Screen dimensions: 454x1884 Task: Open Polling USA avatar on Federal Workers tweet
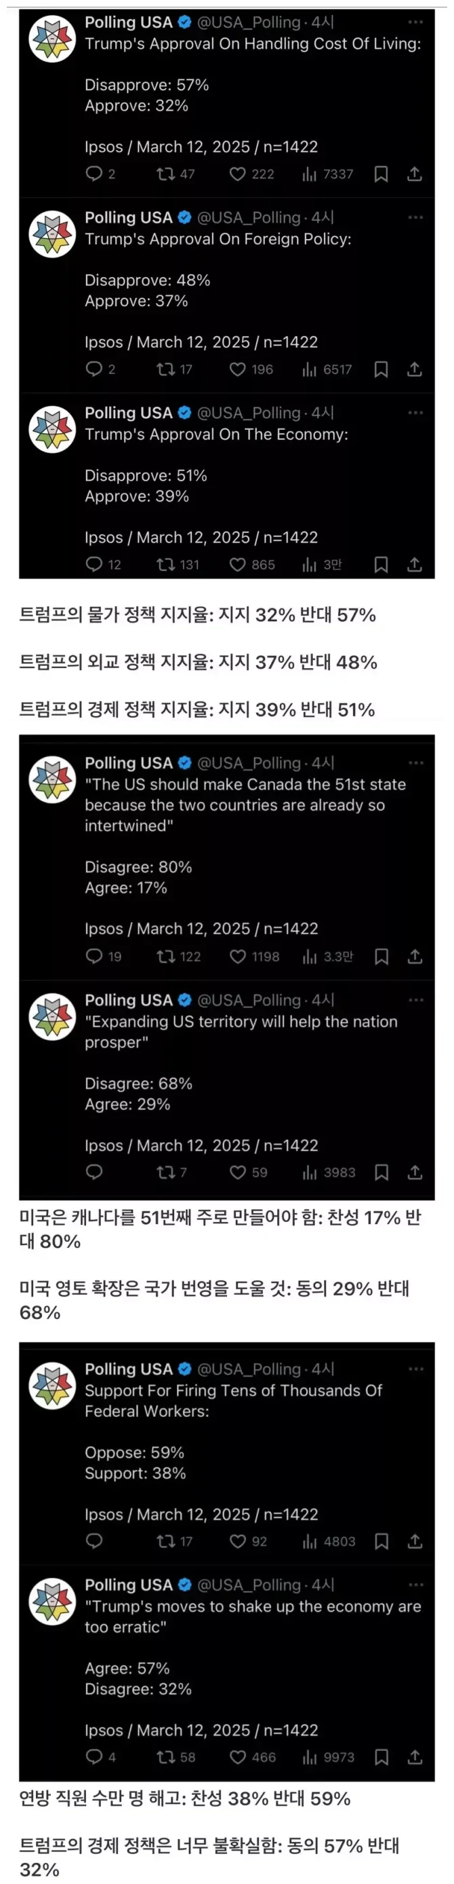coord(51,1386)
